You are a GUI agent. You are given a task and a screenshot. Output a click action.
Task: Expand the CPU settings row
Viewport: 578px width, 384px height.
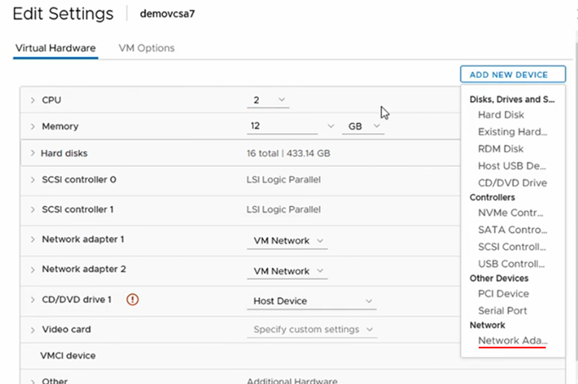[x=33, y=100]
